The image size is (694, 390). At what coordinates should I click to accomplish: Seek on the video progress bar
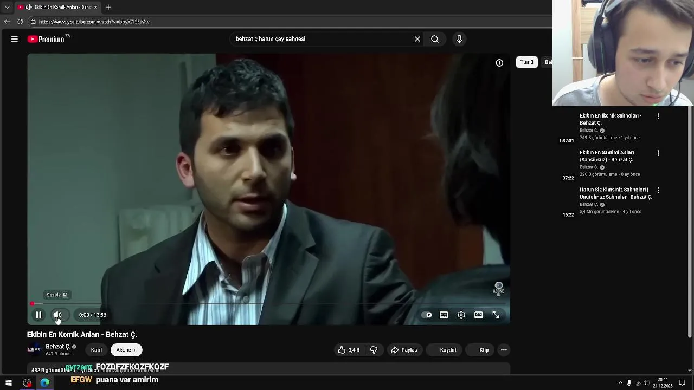point(268,304)
